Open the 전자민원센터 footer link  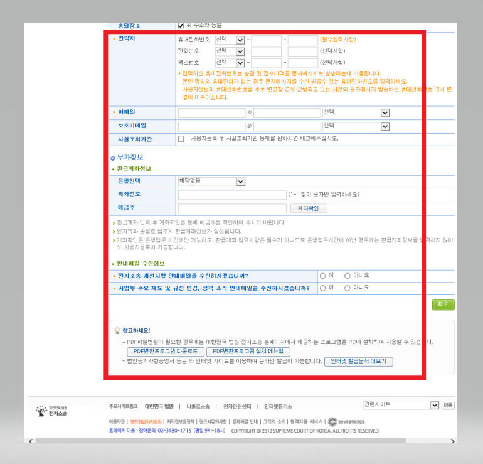[x=237, y=407]
